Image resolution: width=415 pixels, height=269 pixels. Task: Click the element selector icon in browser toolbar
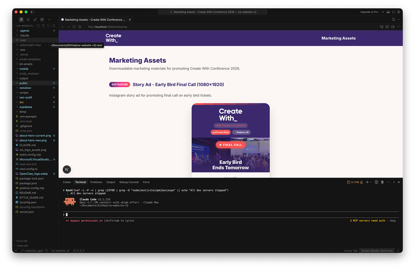tap(381, 27)
